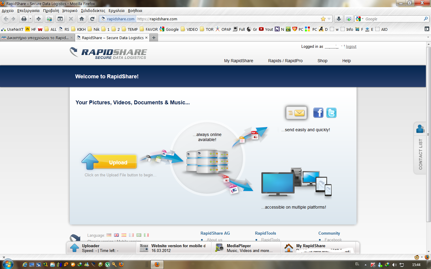The width and height of the screenshot is (431, 269).
Task: Click the Print toolbar icon
Action: tap(24, 19)
